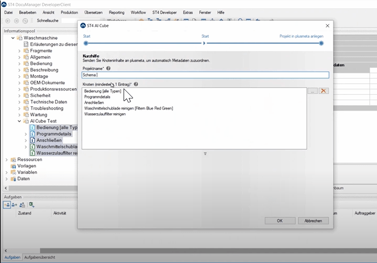This screenshot has width=377, height=263.
Task: Click the document icon beside Erläuterungen zu dieser
Action: tap(26, 45)
